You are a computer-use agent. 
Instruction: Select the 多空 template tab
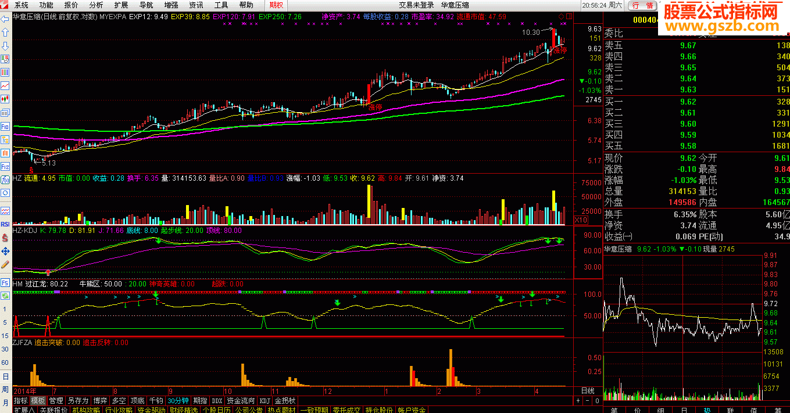[119, 401]
